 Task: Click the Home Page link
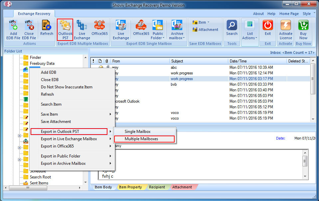tap(289, 14)
